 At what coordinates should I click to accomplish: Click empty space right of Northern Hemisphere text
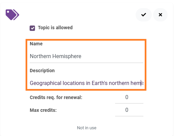click(x=112, y=56)
